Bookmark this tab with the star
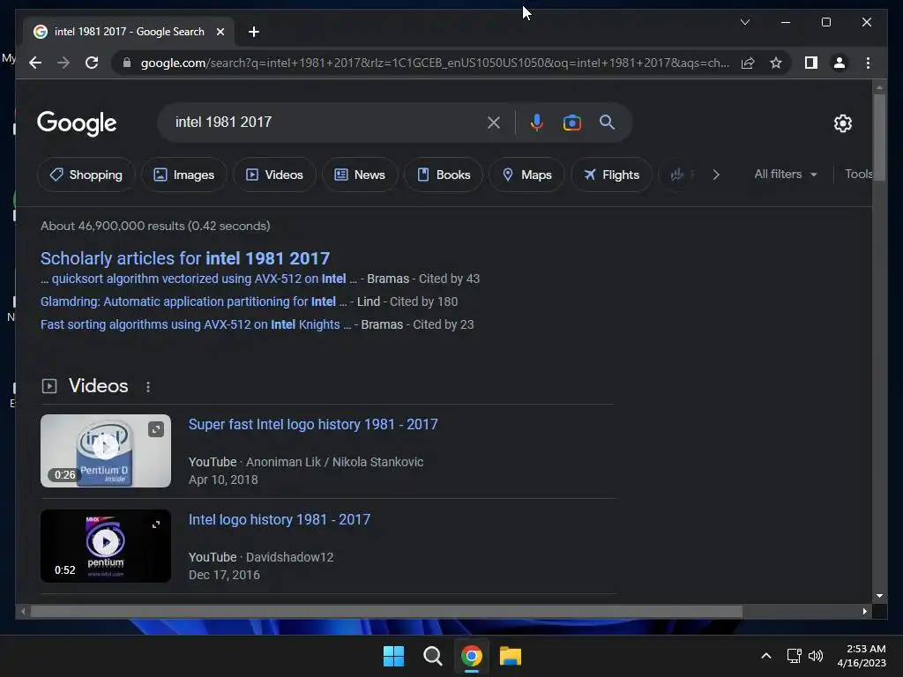 click(776, 63)
